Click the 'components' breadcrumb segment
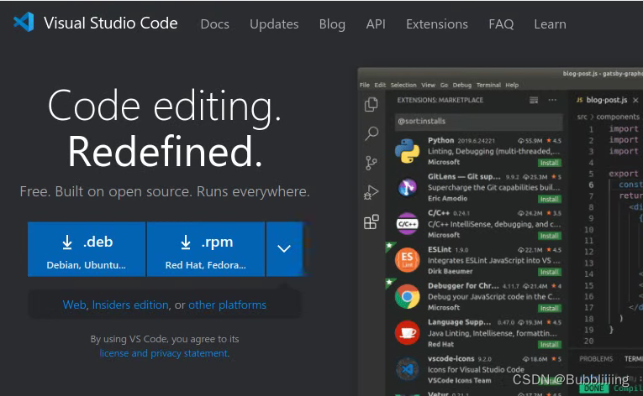The height and width of the screenshot is (396, 643). pos(618,117)
